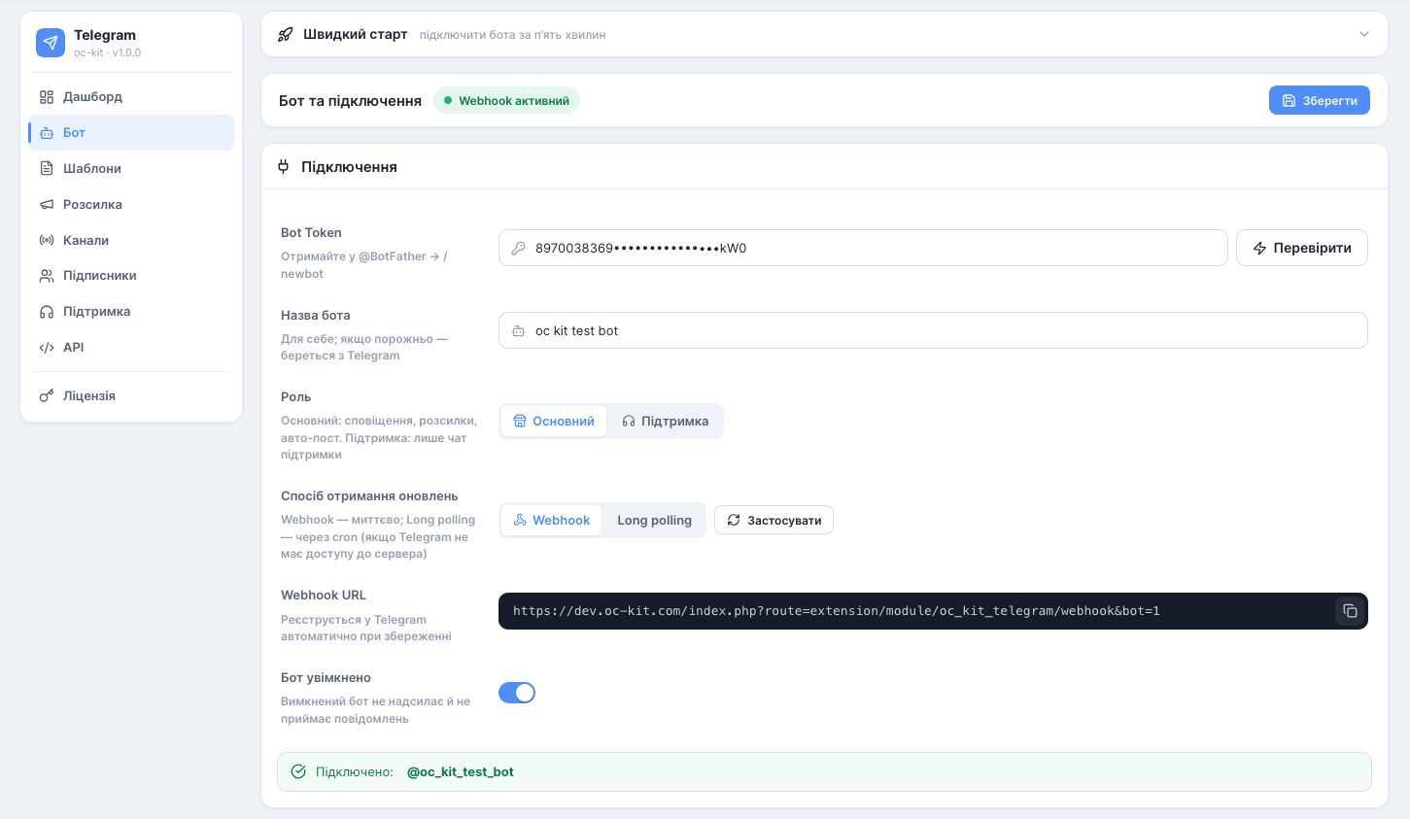This screenshot has height=819, width=1410.
Task: Click the robot icon in Назва бота field
Action: coord(519,331)
